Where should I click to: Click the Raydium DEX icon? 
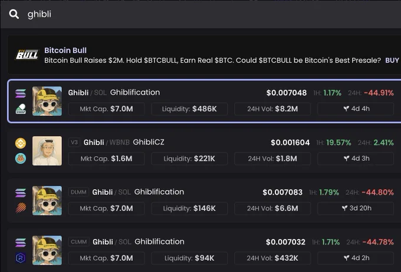click(21, 258)
